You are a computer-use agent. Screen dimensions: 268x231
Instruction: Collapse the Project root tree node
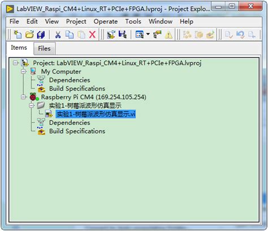point(15,63)
